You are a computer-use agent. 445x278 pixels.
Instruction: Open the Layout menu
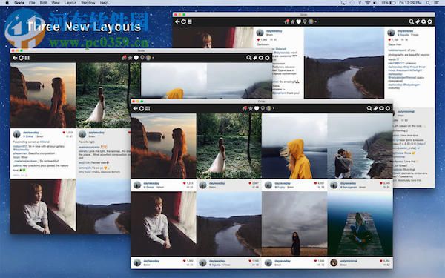pyautogui.click(x=70, y=3)
